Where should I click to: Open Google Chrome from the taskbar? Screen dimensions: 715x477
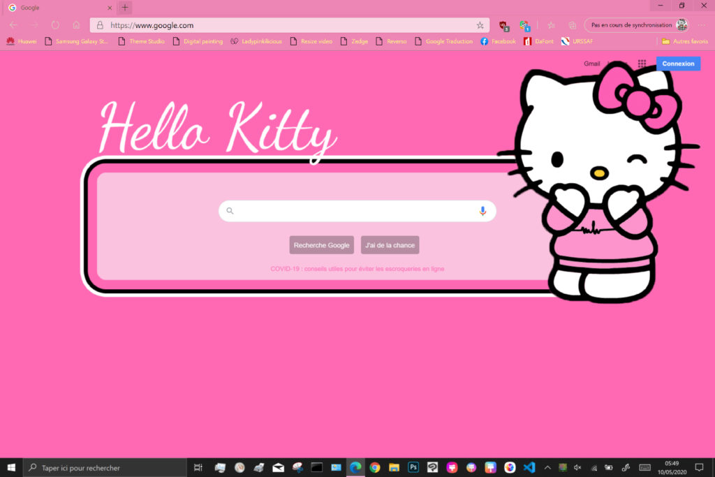[x=375, y=467]
